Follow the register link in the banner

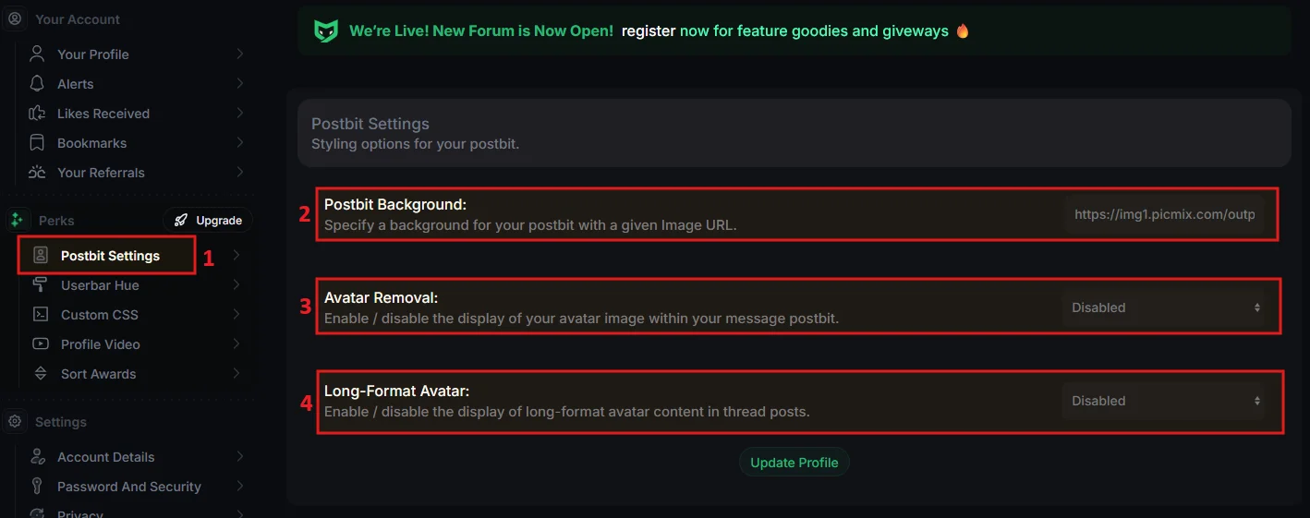pos(649,31)
